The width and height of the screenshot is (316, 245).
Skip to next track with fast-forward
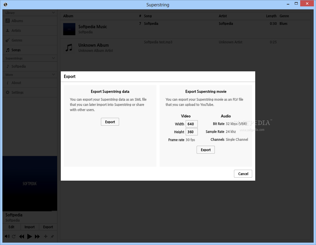(x=37, y=236)
